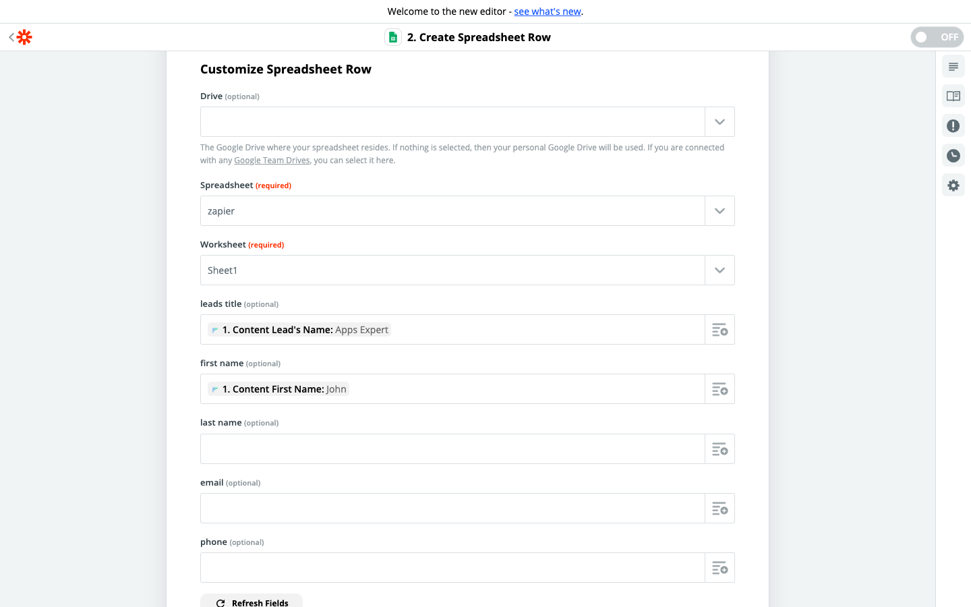This screenshot has width=971, height=607.
Task: Open the Google Team Drives link
Action: tap(272, 161)
